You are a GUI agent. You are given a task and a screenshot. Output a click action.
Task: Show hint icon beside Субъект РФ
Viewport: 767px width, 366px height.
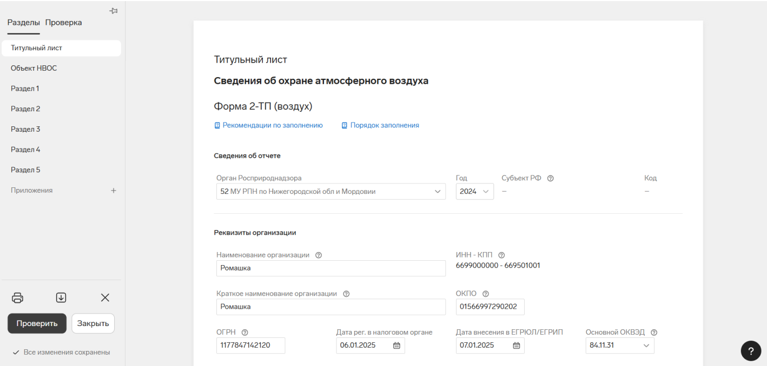550,179
